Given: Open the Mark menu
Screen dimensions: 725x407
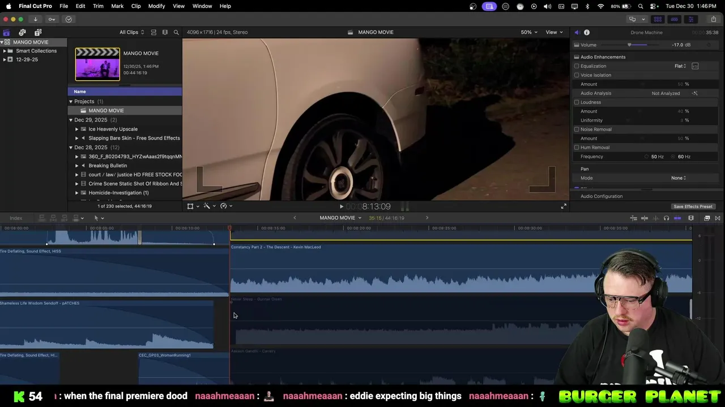Looking at the screenshot, I should (117, 6).
